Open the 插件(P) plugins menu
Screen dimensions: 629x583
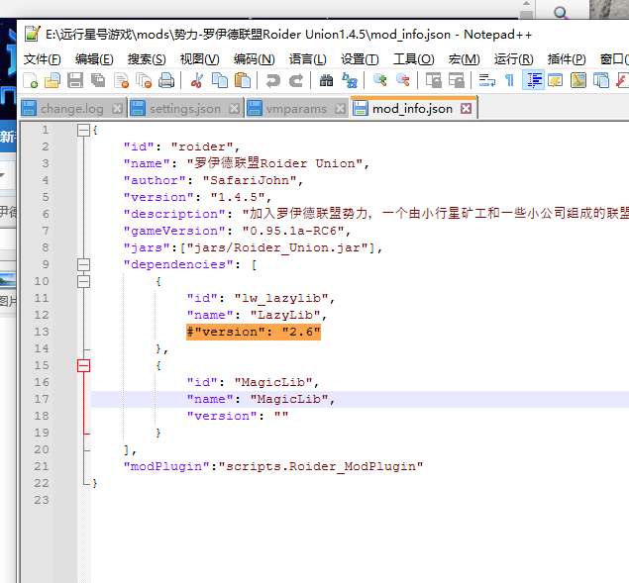tap(566, 58)
